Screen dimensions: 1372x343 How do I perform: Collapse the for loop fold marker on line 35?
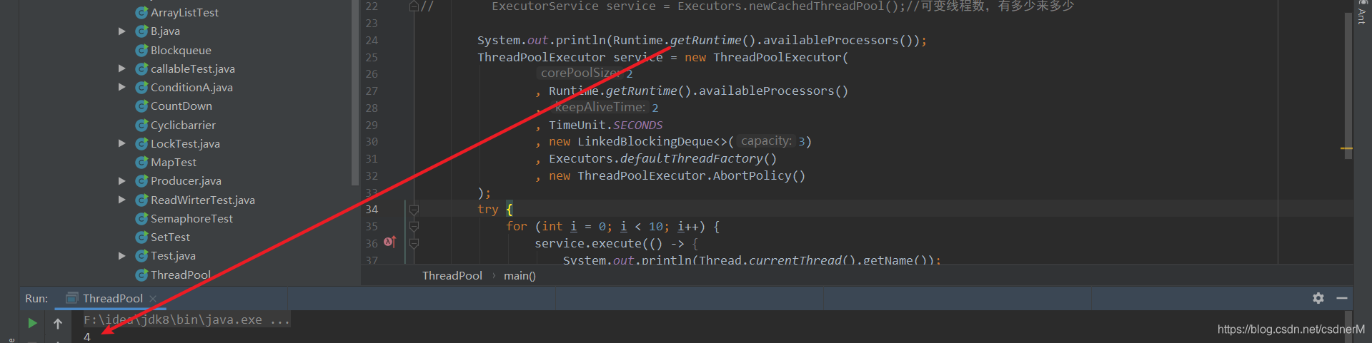point(414,227)
